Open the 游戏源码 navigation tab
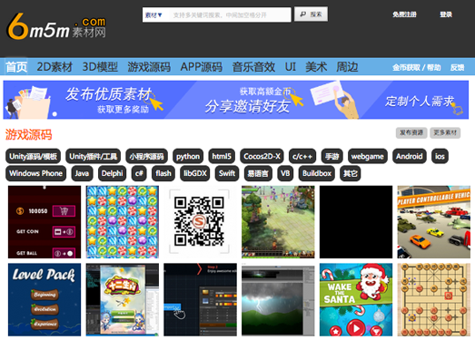 (x=149, y=67)
